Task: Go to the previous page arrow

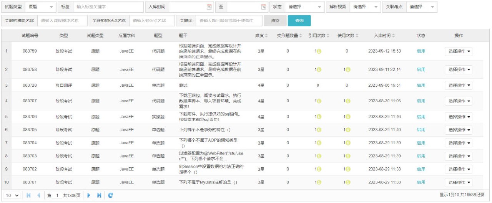Action: pyautogui.click(x=38, y=195)
